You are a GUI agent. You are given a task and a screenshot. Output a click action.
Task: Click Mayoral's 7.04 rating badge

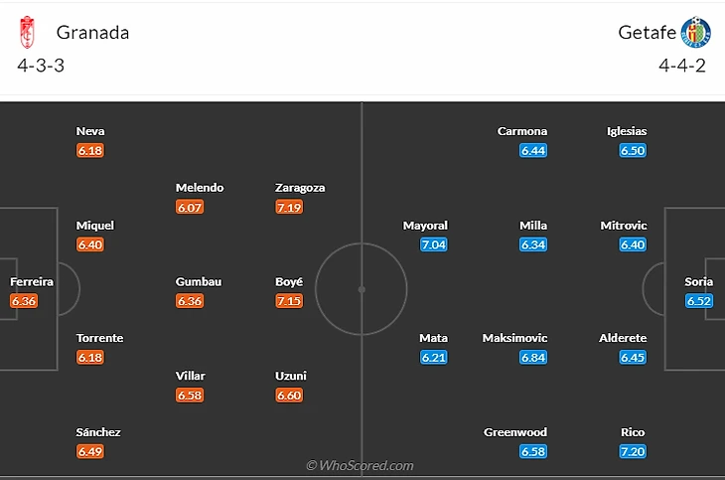click(x=434, y=245)
